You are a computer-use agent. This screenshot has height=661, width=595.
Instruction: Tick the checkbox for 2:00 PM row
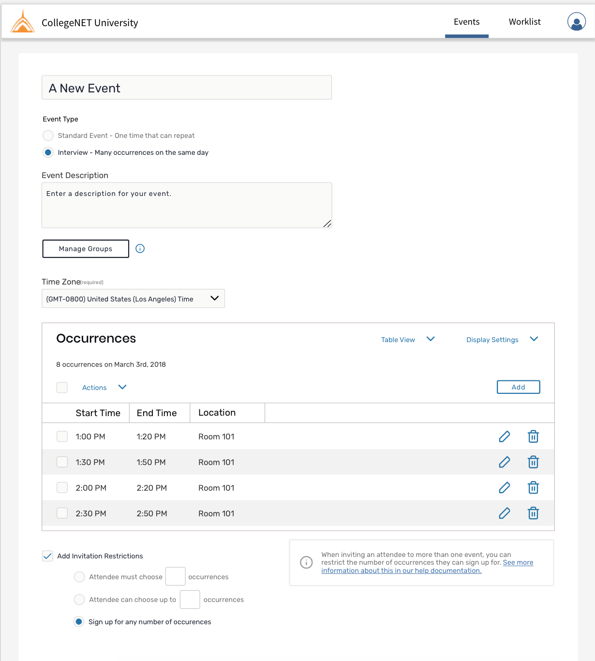tap(62, 488)
